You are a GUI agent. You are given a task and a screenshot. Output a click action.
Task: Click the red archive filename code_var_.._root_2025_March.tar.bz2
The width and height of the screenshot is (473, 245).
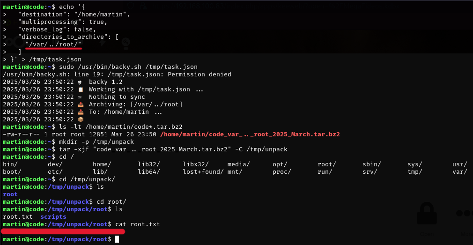pyautogui.click(x=250, y=134)
